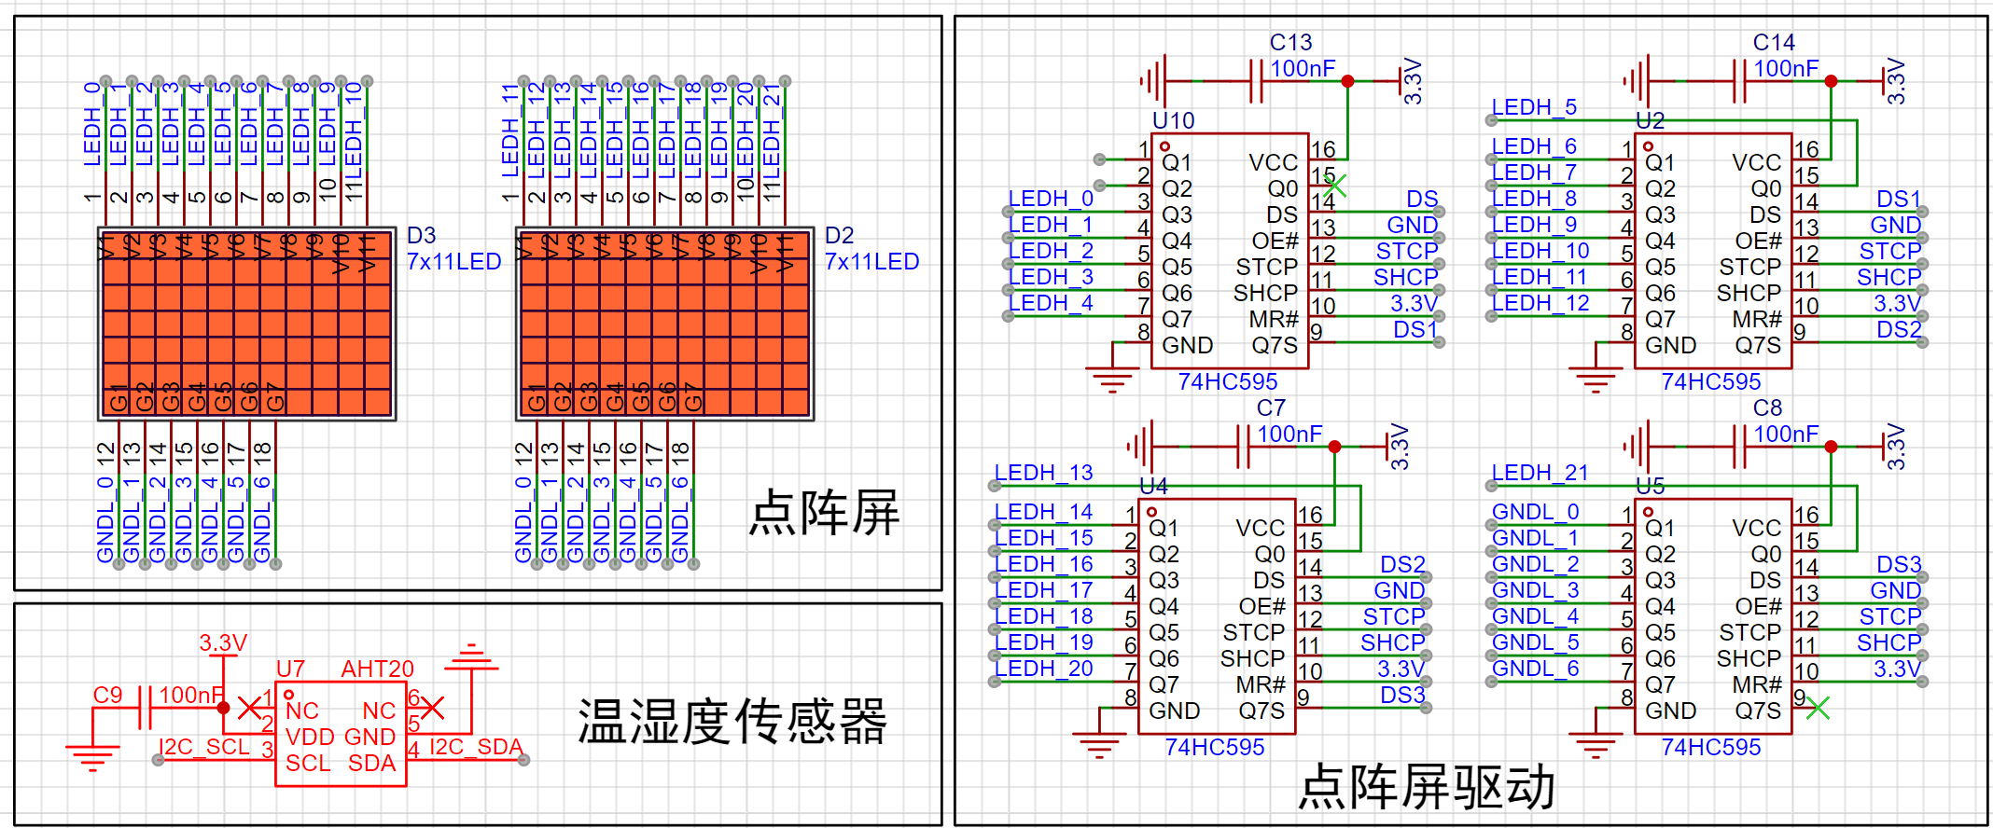The image size is (1993, 828).
Task: Click ground symbol below U10 GND pin
Action: [1112, 379]
